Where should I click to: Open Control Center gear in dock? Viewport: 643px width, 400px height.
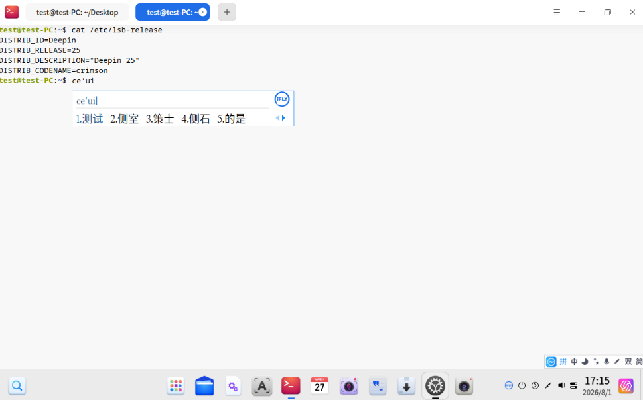[x=435, y=385]
